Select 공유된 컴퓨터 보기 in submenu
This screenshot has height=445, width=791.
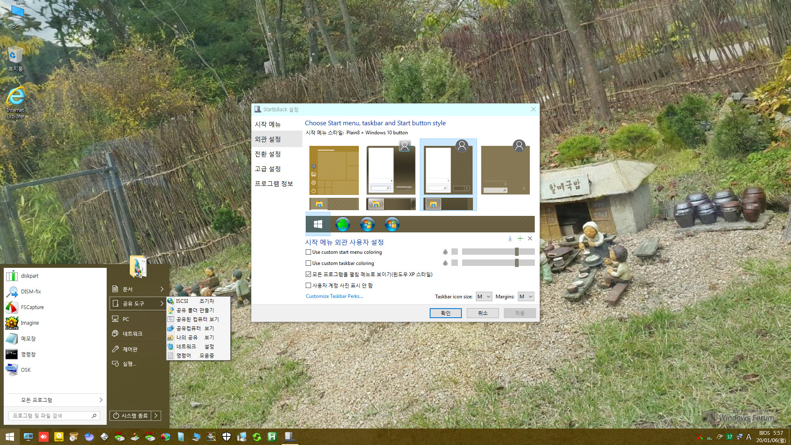click(x=198, y=319)
